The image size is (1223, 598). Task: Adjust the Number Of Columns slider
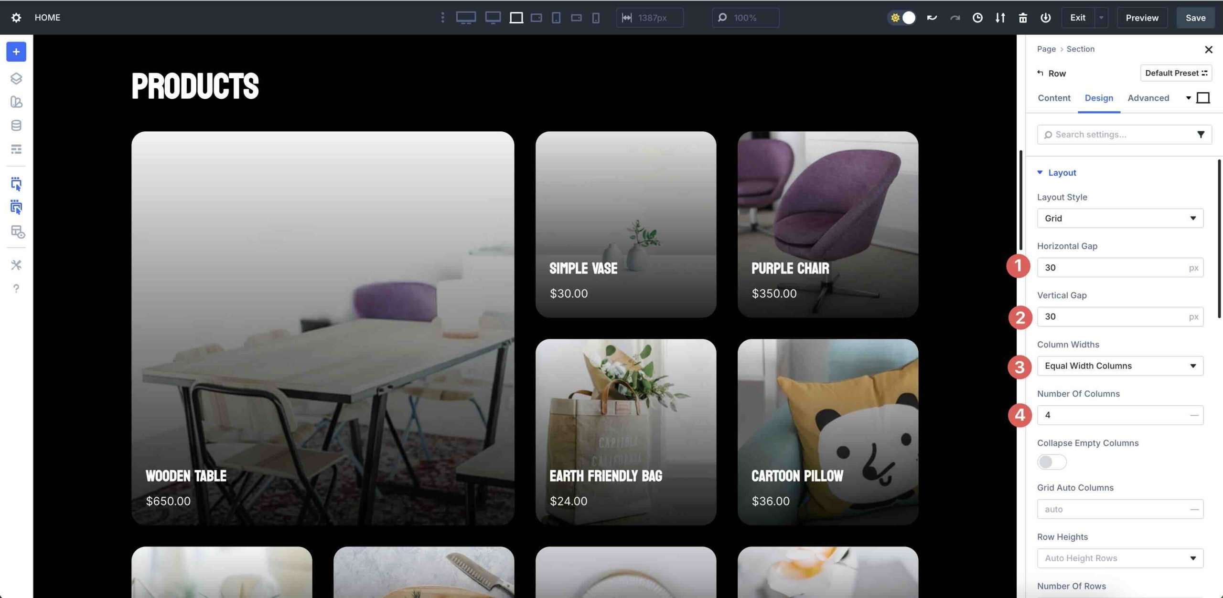[x=1120, y=415]
